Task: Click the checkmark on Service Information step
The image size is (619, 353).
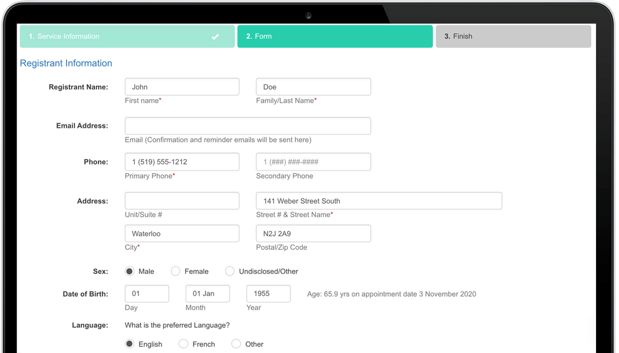Action: click(x=215, y=36)
